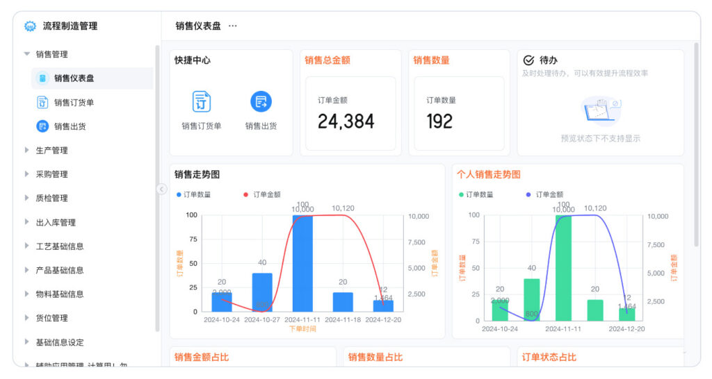The height and width of the screenshot is (379, 712).
Task: Click the blue bar for 2024-11-11
Action: [302, 264]
